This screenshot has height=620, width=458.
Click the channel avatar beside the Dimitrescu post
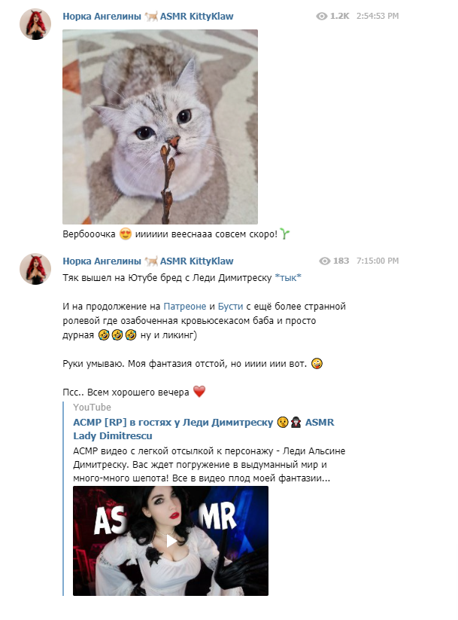[35, 269]
